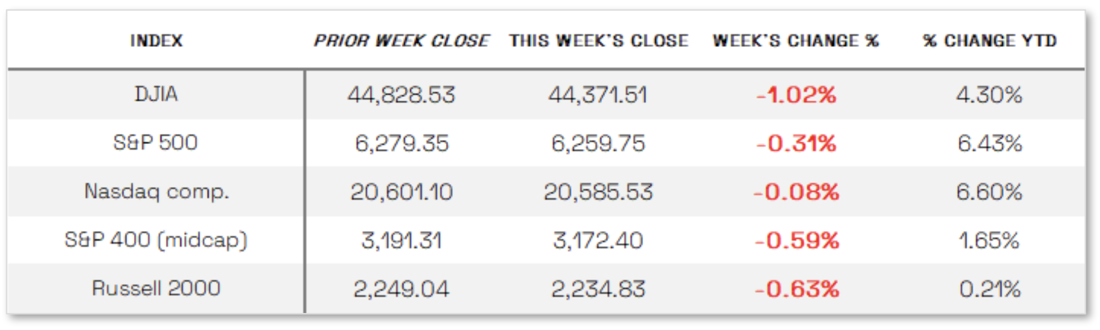Click THIS WEEK'S CLOSE column header
The image size is (1100, 330).
(x=599, y=40)
